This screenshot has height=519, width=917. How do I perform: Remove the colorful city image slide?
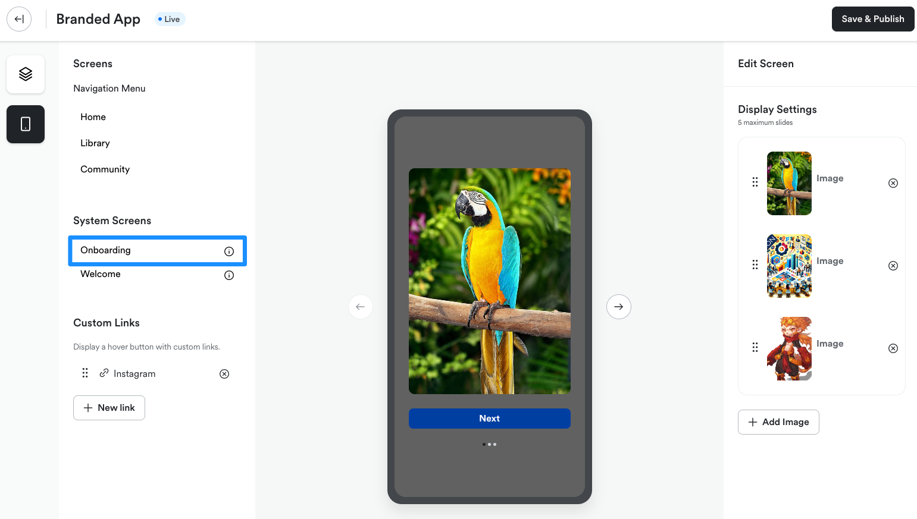(893, 266)
